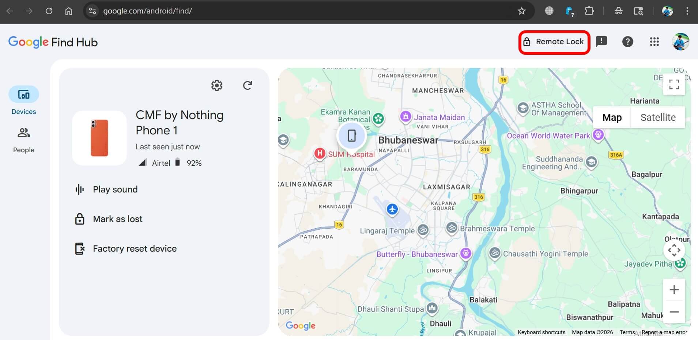Switch the map to Satellite view
Screen dimensions: 698x340
click(x=658, y=117)
